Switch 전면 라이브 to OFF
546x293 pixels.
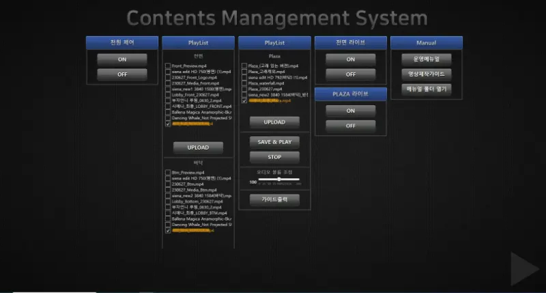point(350,74)
